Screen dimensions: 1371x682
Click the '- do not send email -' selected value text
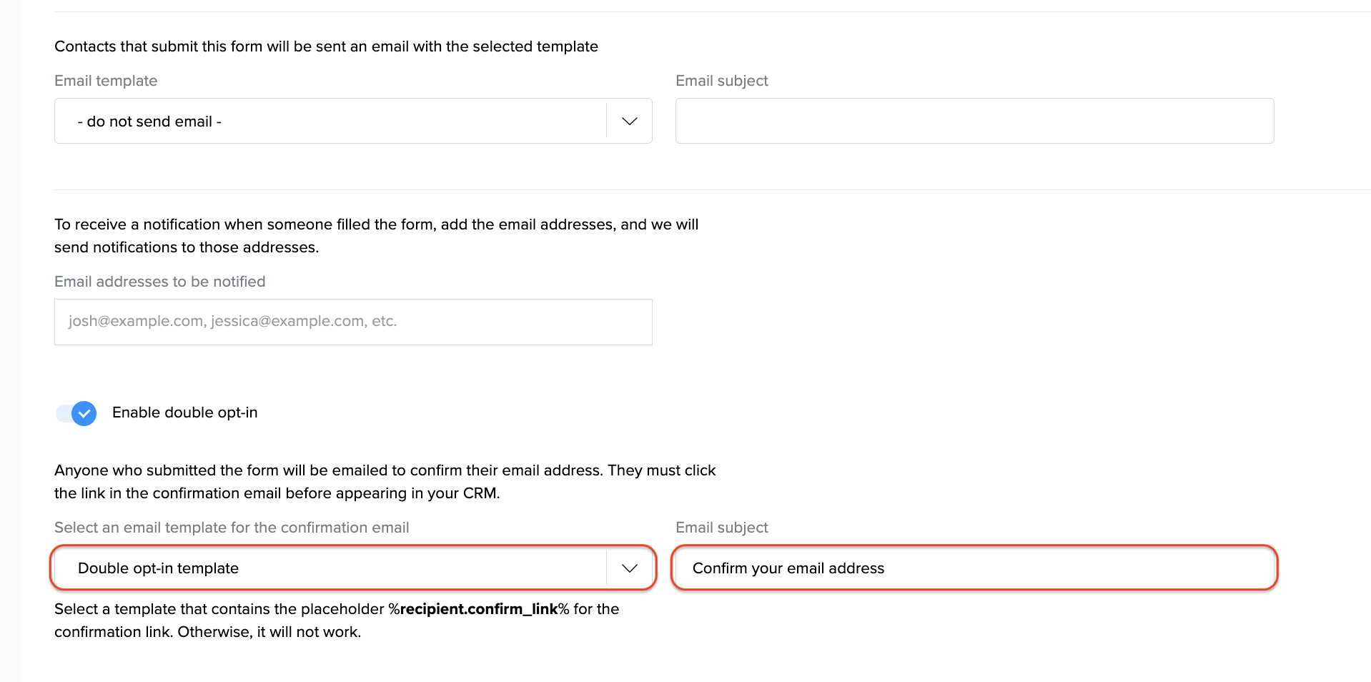click(149, 122)
